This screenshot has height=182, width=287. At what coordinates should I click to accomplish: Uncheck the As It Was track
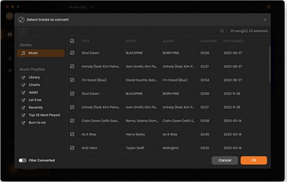pos(72,134)
